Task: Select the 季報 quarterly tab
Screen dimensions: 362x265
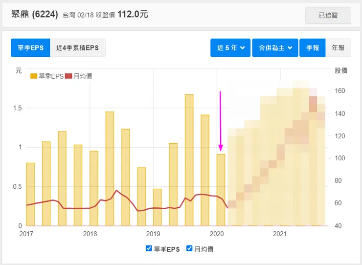Action: click(x=313, y=48)
